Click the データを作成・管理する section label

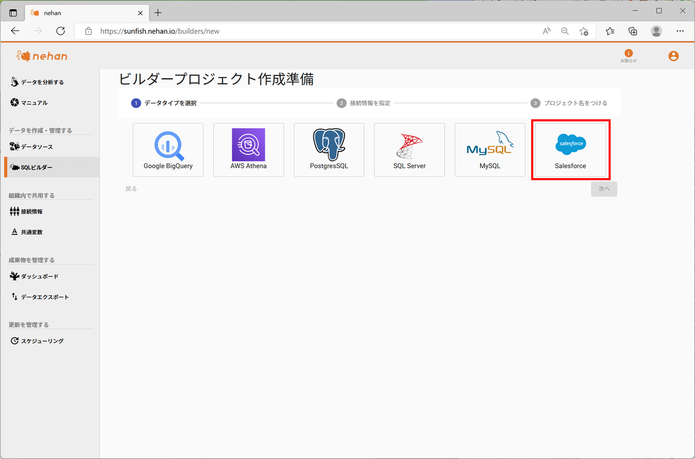[x=41, y=131]
